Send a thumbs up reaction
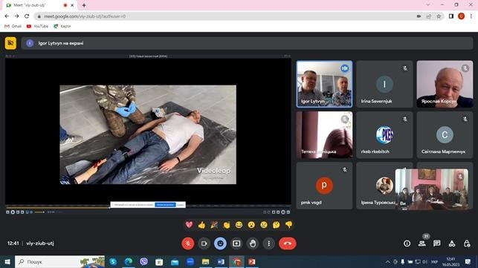 tap(201, 225)
